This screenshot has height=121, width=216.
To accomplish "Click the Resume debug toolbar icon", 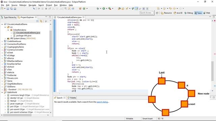I will (x=39, y=9).
